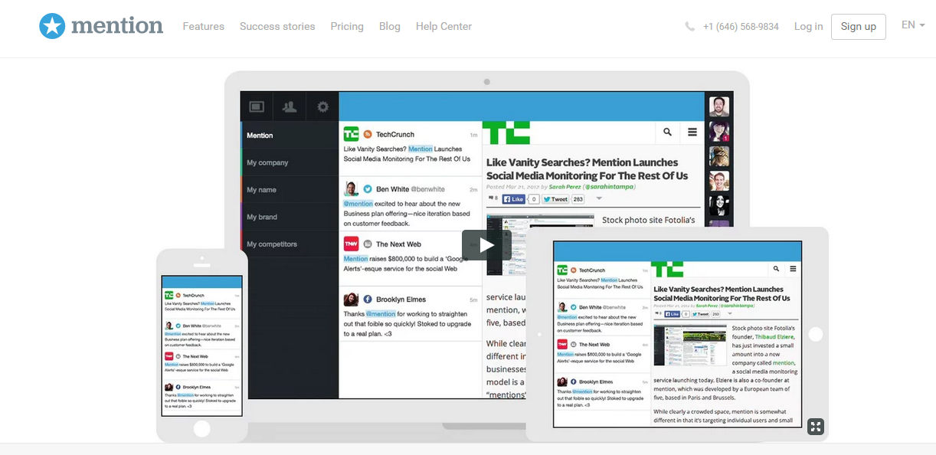Click the large TC logo in the laptop article

(x=506, y=133)
